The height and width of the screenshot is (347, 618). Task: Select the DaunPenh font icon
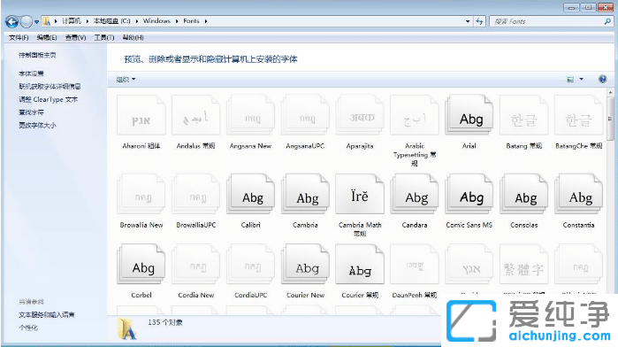[x=415, y=264]
